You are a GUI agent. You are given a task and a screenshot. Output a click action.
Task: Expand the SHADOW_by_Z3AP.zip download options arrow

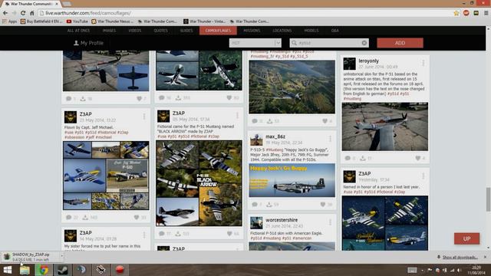(61, 256)
